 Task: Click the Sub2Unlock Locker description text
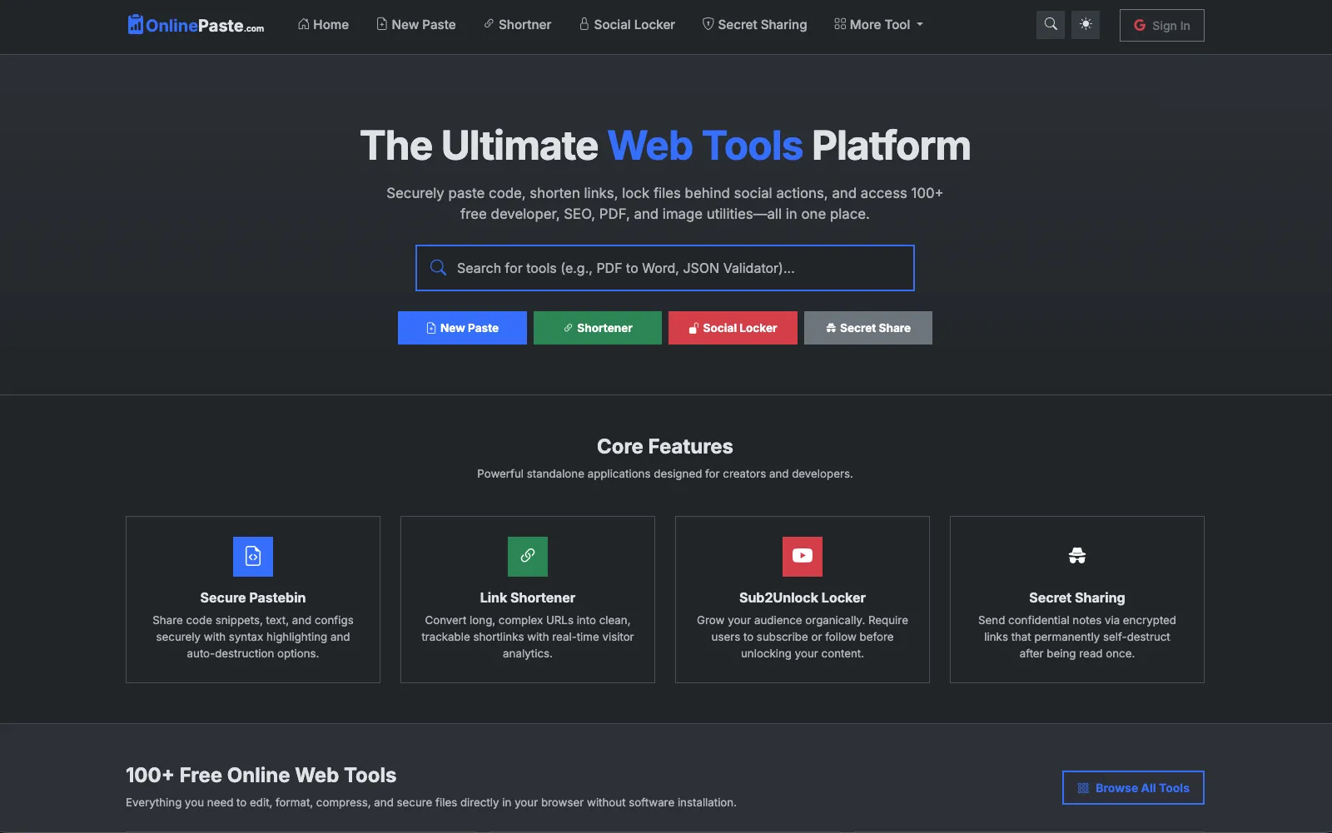[x=803, y=637]
